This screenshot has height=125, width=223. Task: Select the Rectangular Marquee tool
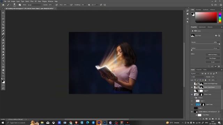click(3, 16)
